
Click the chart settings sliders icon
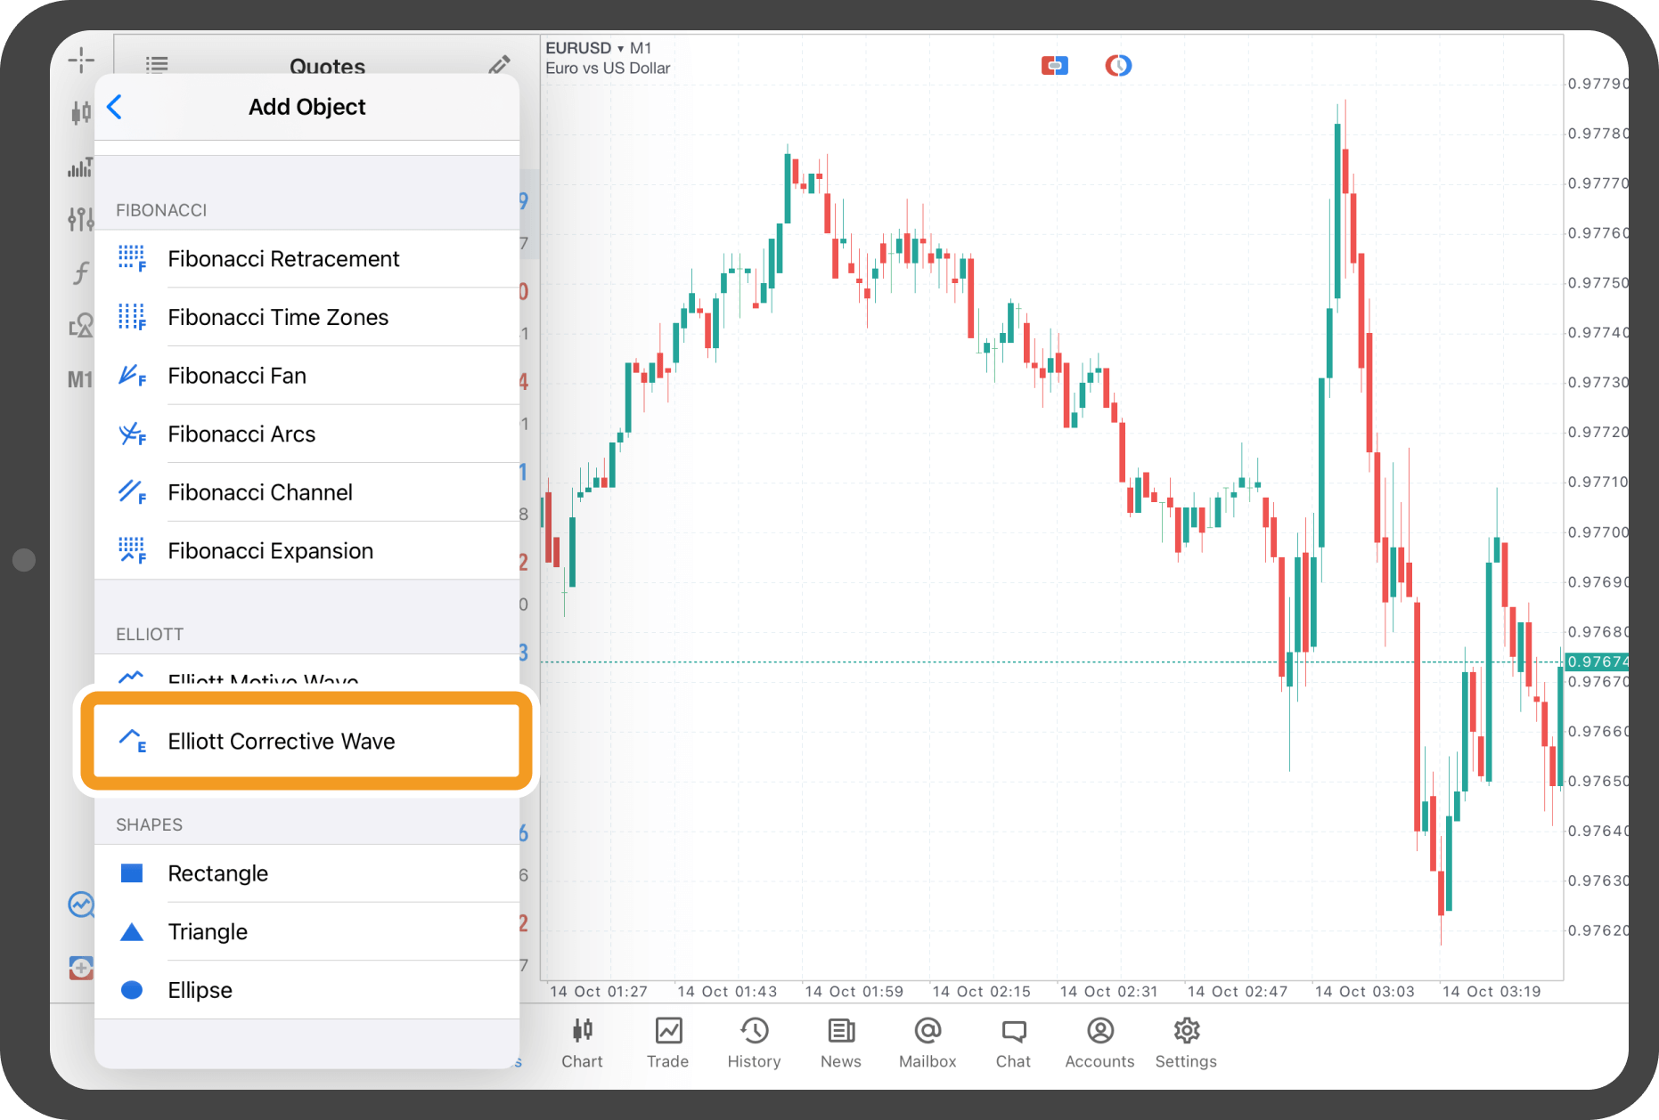click(x=81, y=218)
